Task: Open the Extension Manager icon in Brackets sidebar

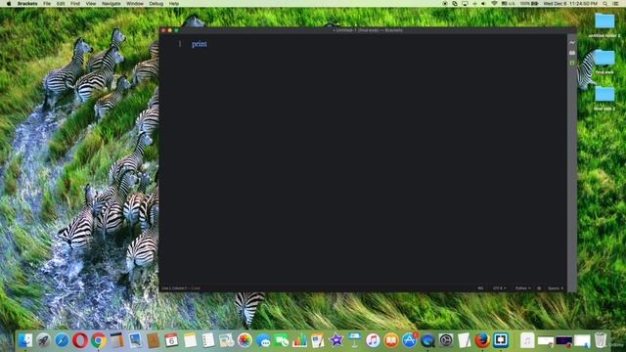Action: pos(572,53)
